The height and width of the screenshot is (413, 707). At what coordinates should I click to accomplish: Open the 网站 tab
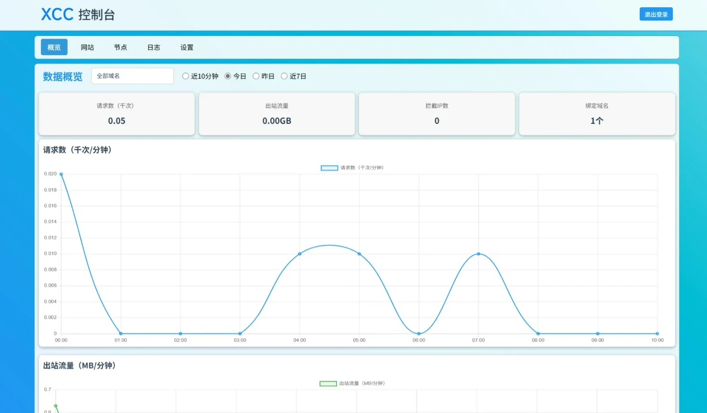click(x=87, y=47)
